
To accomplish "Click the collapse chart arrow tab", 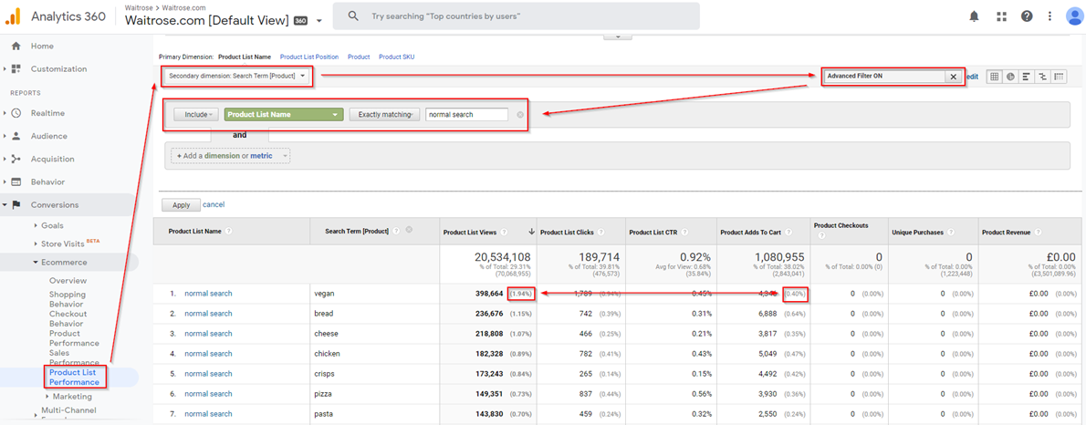I will click(617, 36).
